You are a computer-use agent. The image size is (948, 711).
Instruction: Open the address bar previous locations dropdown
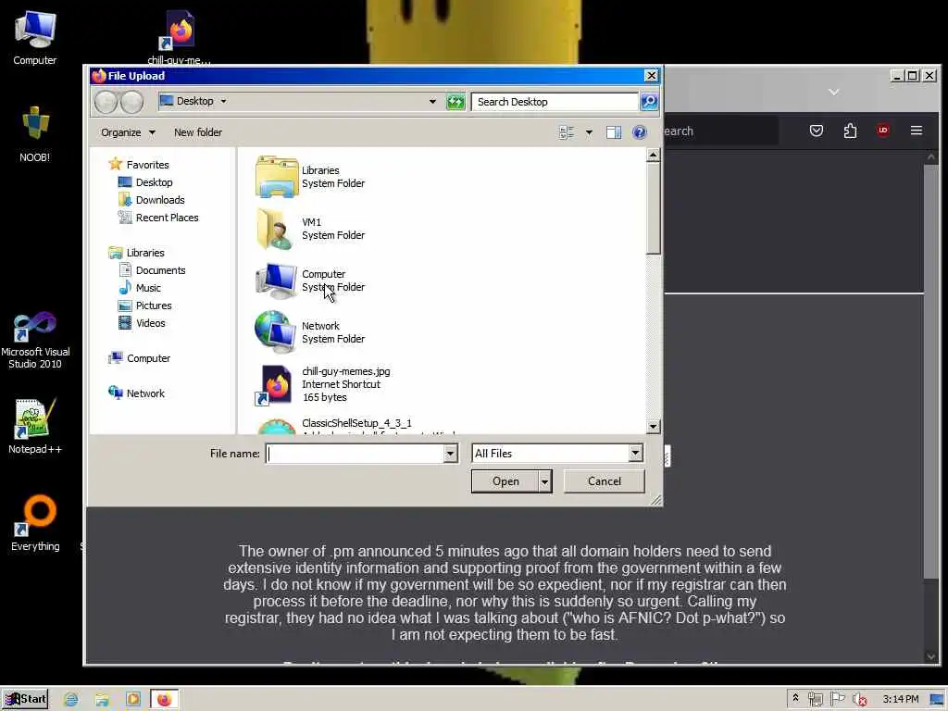pyautogui.click(x=432, y=102)
